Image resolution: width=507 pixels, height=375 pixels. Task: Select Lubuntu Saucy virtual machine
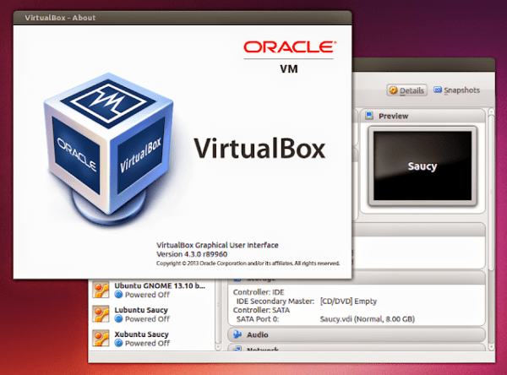click(x=152, y=314)
